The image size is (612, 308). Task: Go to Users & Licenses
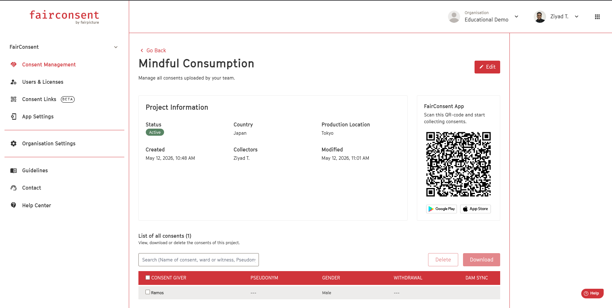[43, 82]
